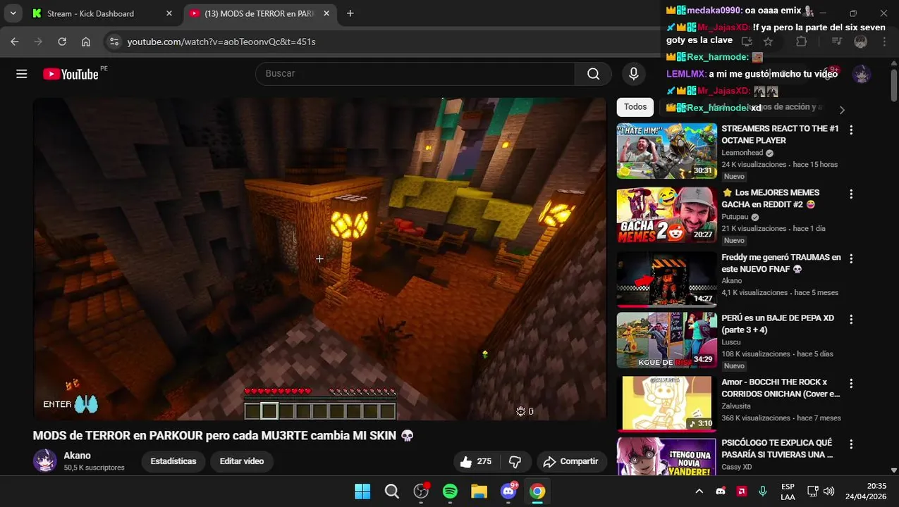This screenshot has height=507, width=899.
Task: Click Luscu channel name
Action: pyautogui.click(x=731, y=342)
